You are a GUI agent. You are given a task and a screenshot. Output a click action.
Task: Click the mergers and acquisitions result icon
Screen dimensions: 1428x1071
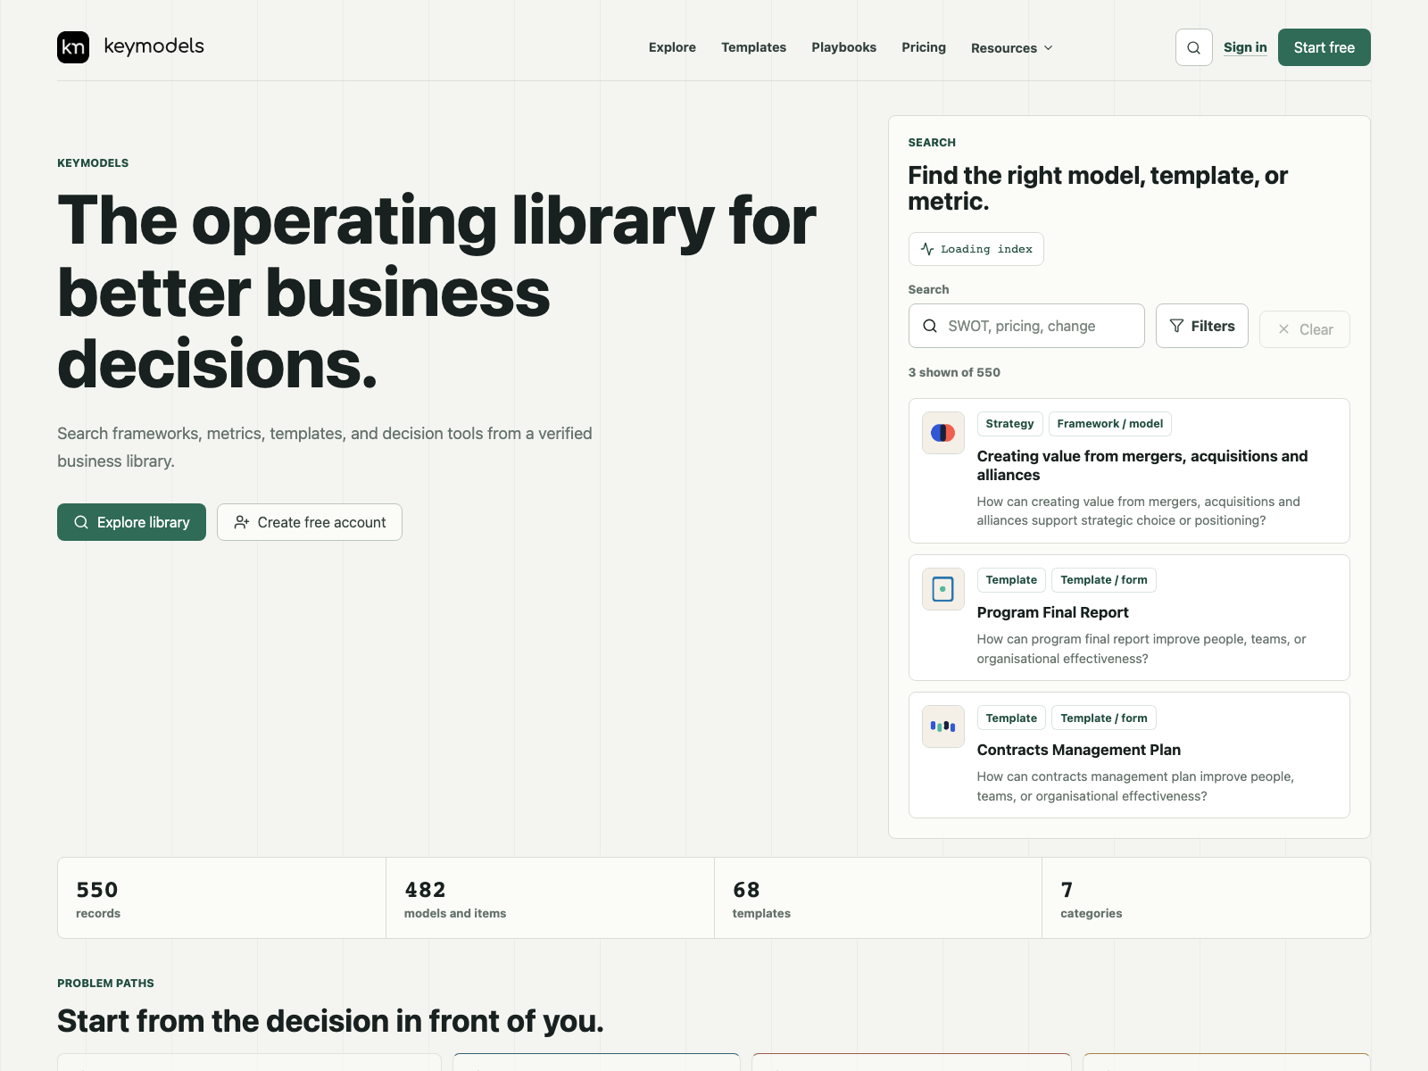942,433
